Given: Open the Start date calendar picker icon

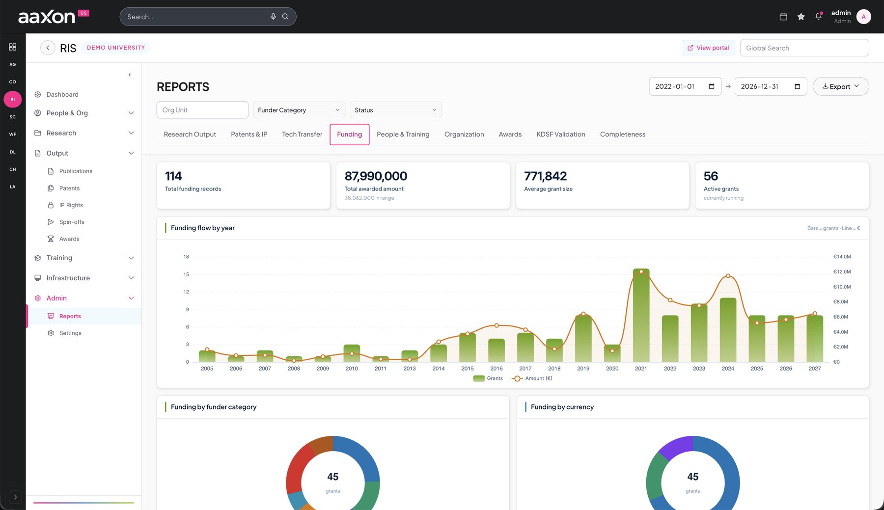Looking at the screenshot, I should (x=712, y=86).
